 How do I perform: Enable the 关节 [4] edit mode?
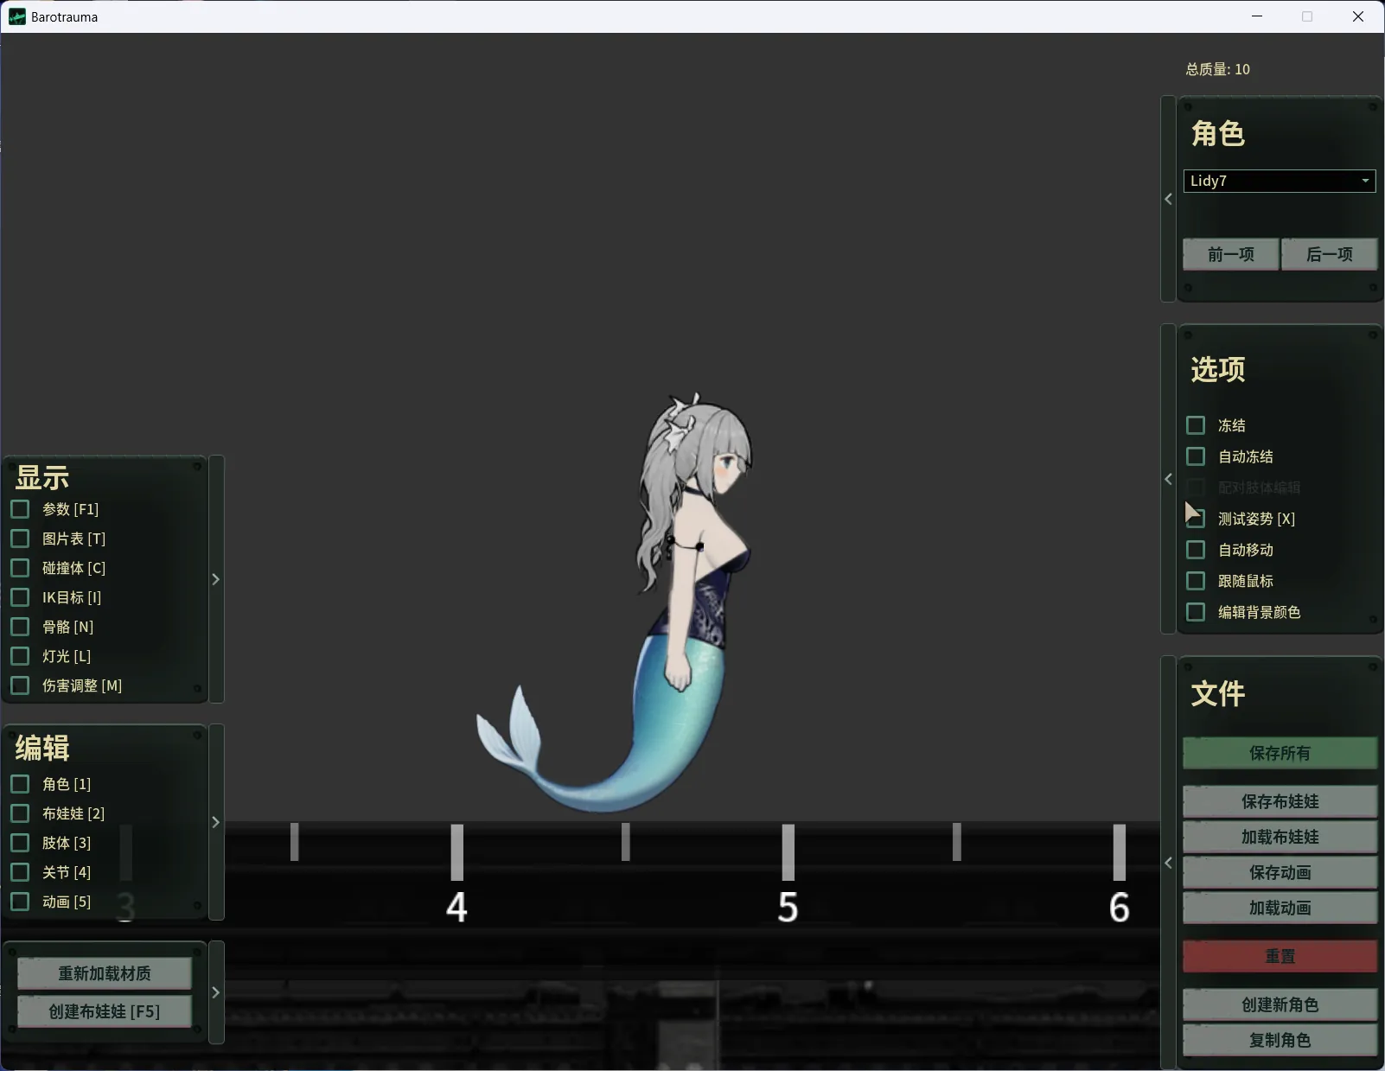20,872
